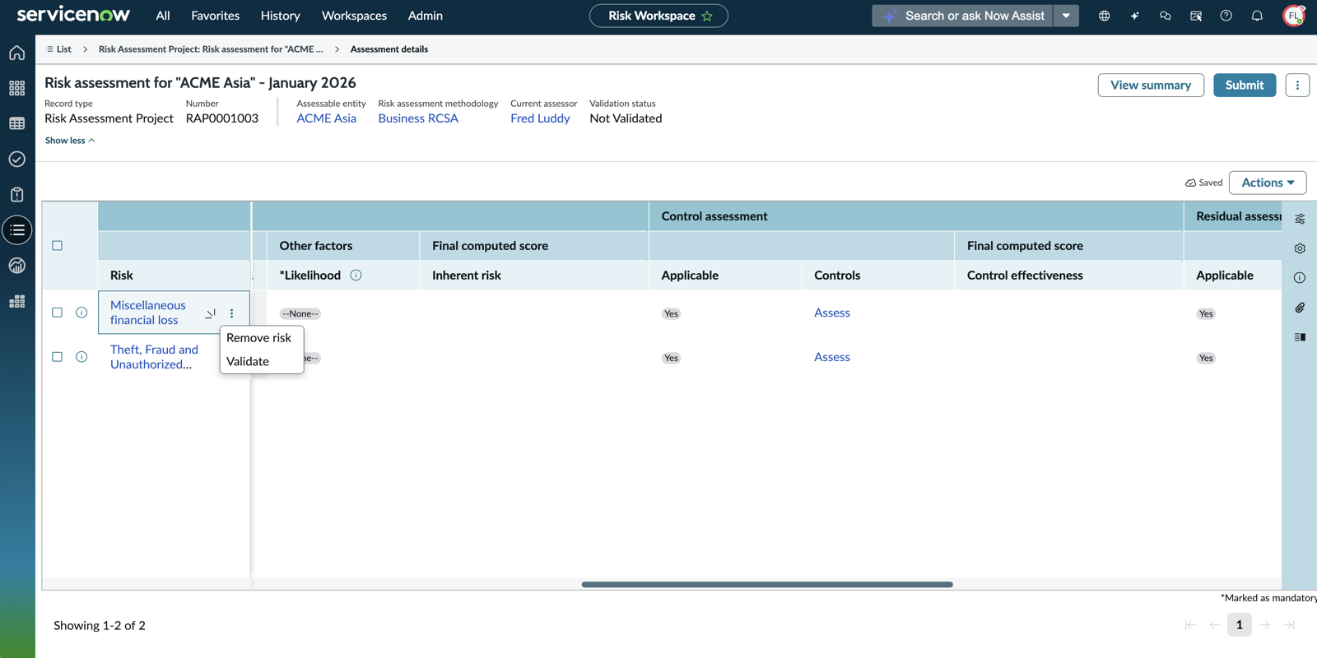
Task: Open the globe scope picker icon
Action: 1104,16
